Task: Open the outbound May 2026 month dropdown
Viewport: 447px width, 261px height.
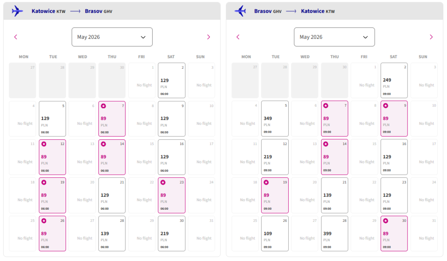Action: point(112,37)
